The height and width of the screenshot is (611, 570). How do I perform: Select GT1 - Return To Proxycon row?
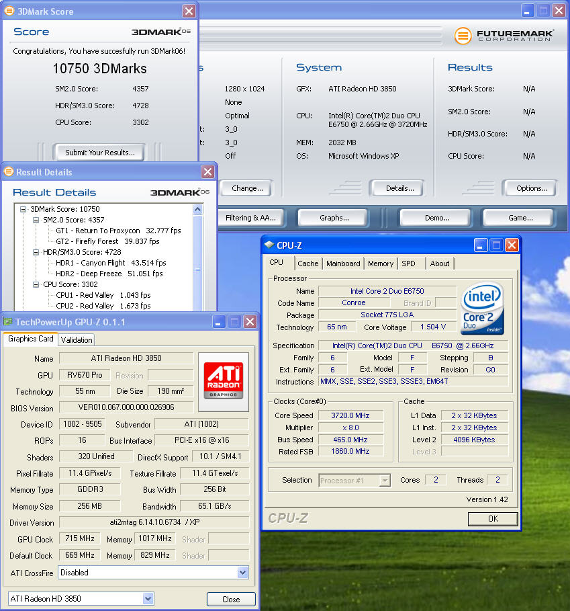click(118, 231)
